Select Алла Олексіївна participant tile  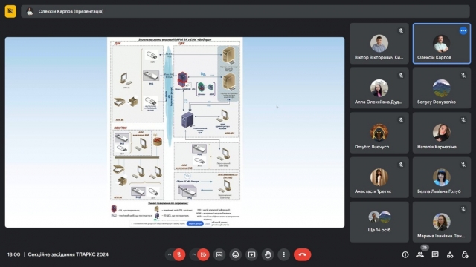379,88
